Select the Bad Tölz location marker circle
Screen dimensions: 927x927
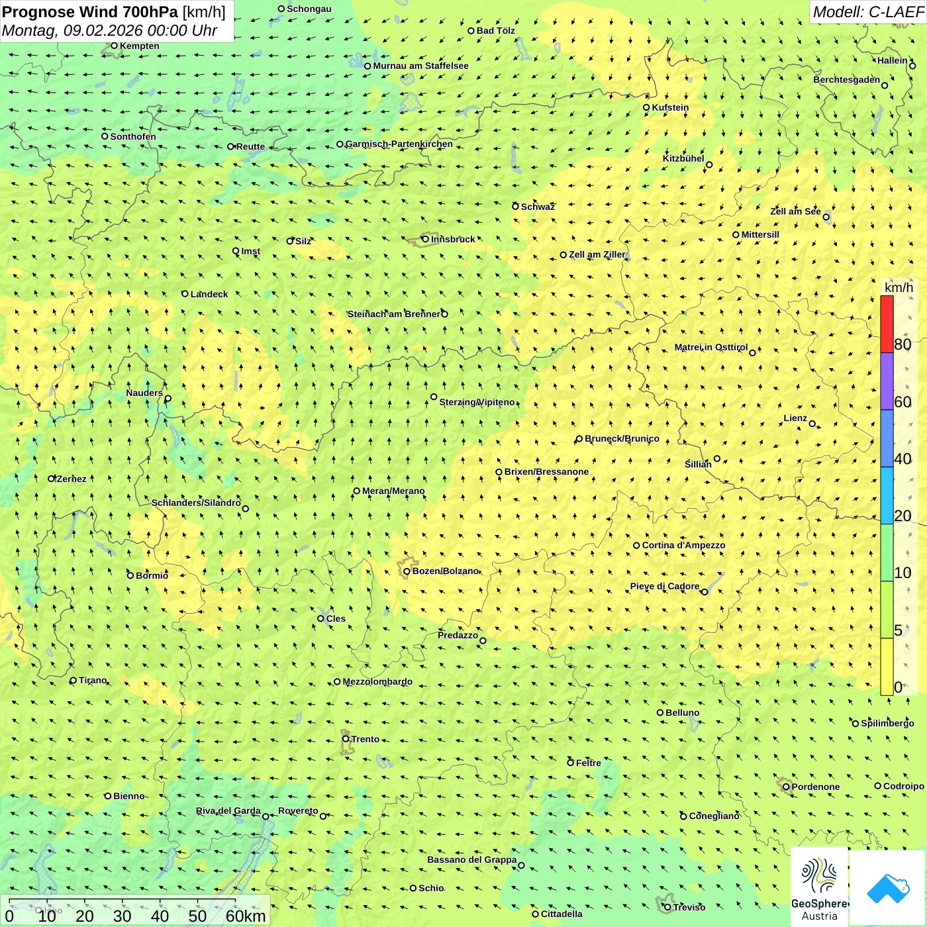tap(471, 30)
